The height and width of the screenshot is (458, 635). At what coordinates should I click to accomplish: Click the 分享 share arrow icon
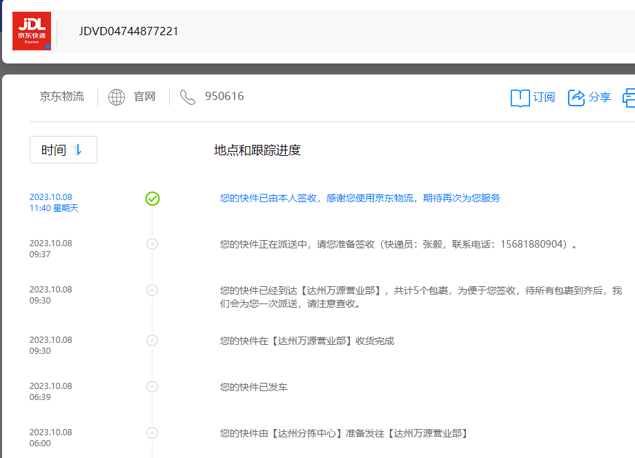[x=576, y=97]
